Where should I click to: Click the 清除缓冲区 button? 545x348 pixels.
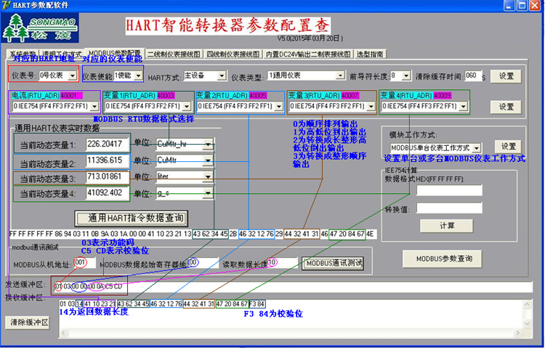pos(29,323)
